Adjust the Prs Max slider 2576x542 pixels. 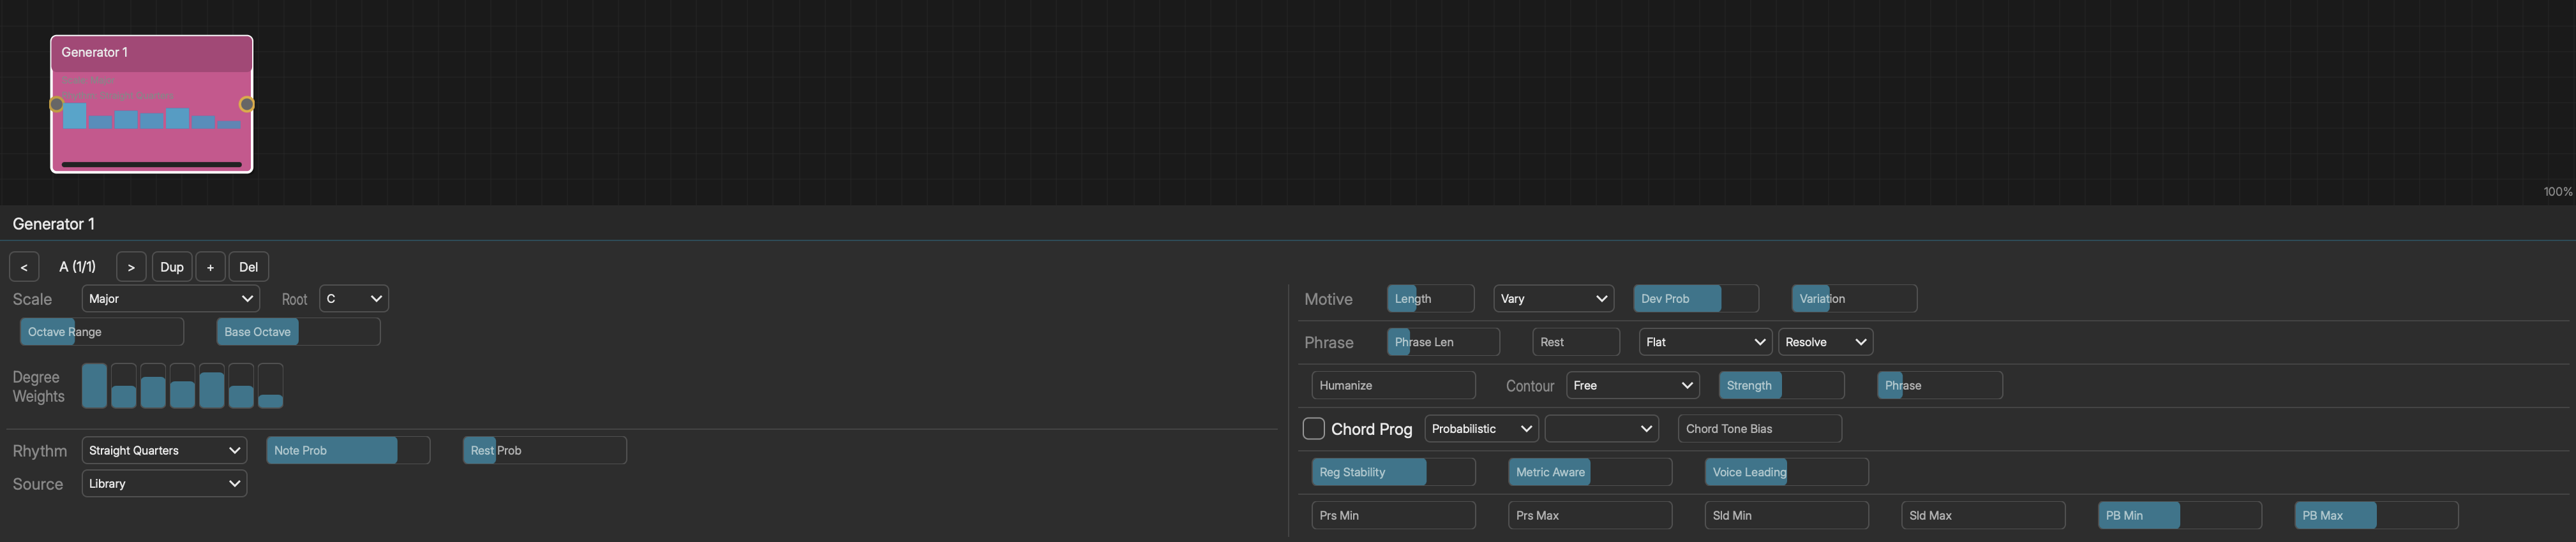1590,515
